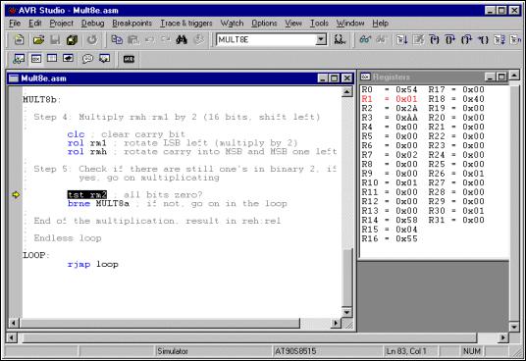Open the Help menu
This screenshot has width=526, height=361.
tap(381, 24)
